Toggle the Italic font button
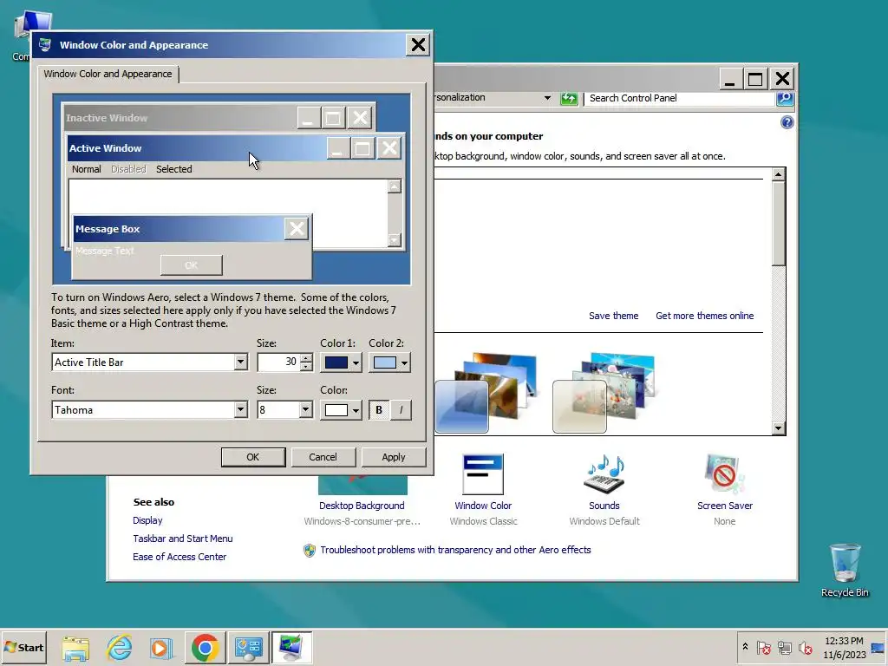 (x=401, y=410)
